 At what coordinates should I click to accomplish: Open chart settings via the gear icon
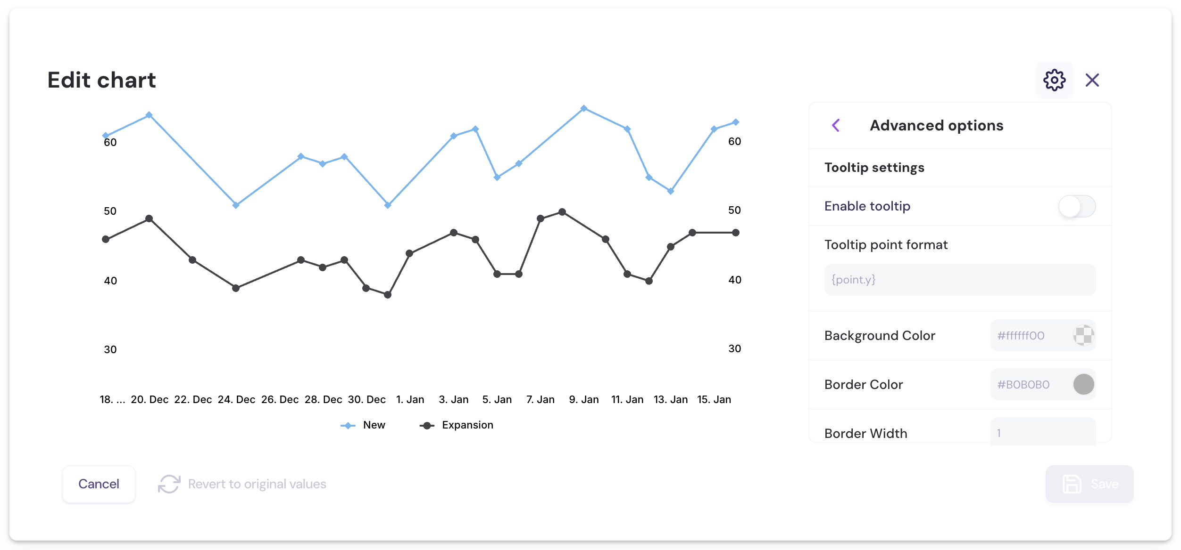point(1054,80)
